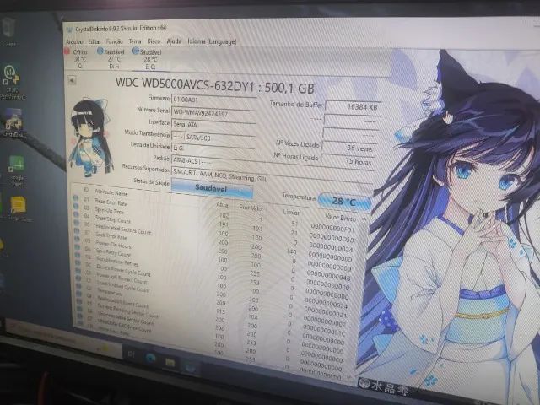
Task: Click the Tamanho do Buffer value 16384 KB
Action: [x=353, y=107]
